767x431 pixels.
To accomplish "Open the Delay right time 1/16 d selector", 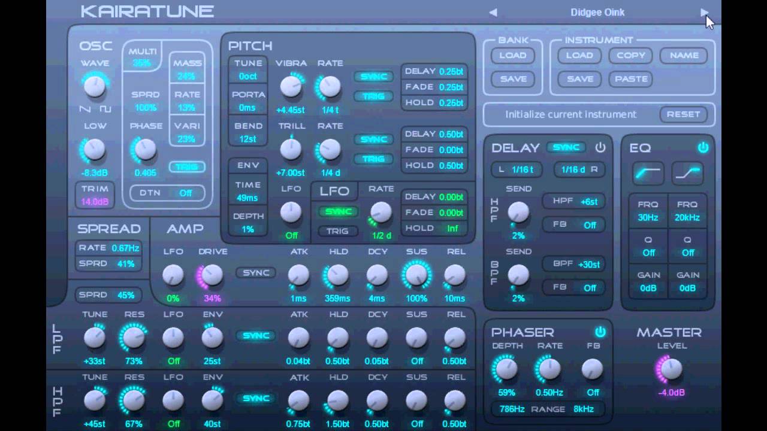I will click(x=579, y=169).
